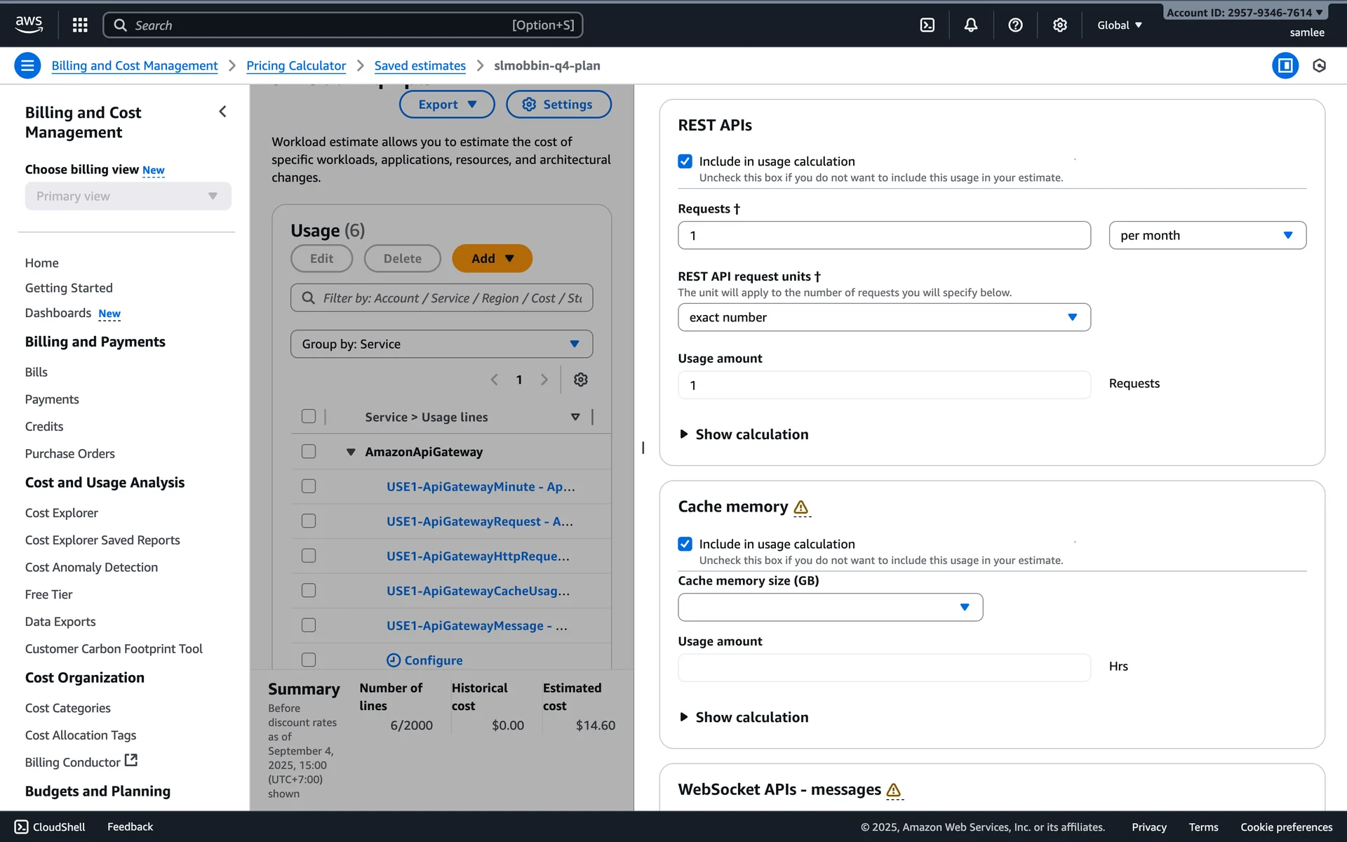Select the AmazonApiGateway row checkbox
The height and width of the screenshot is (842, 1347).
pos(309,452)
